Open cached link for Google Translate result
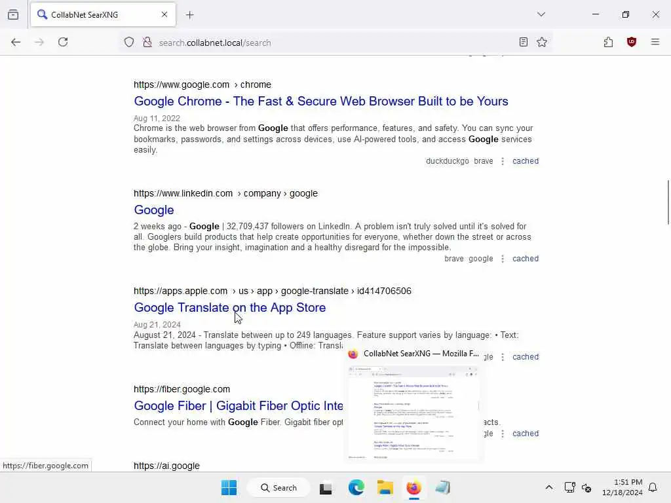This screenshot has width=671, height=503. pos(526,357)
